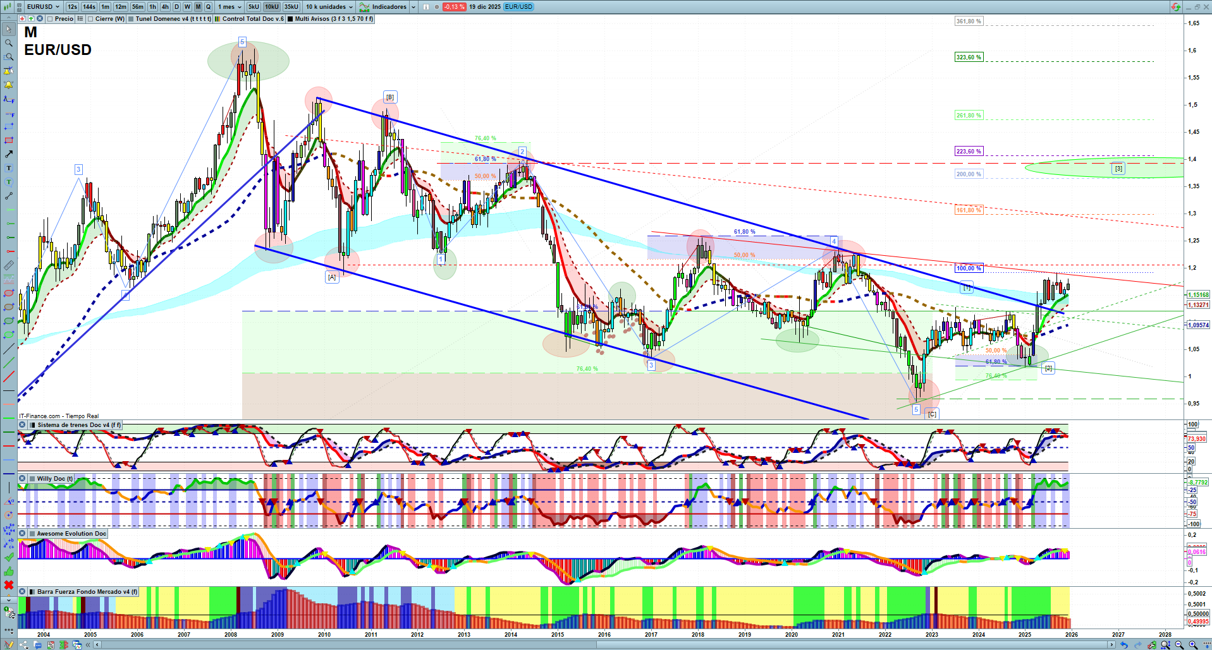Open the Indicadores button
Viewport: 1212px width, 650px height.
click(x=383, y=7)
